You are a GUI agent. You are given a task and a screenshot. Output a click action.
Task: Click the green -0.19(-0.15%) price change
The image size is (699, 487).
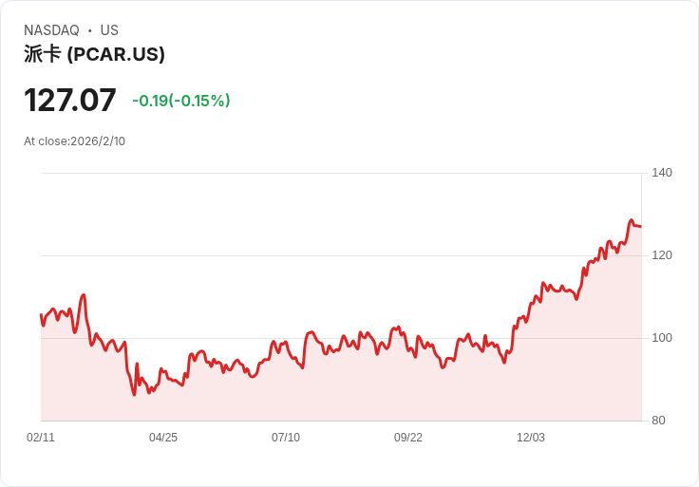coord(180,101)
